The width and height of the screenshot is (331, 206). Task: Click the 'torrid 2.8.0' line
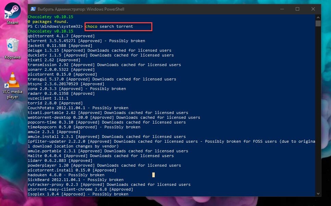55,103
